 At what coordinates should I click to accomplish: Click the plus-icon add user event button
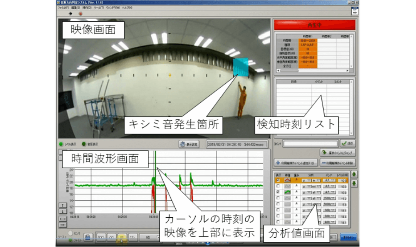[295, 163]
